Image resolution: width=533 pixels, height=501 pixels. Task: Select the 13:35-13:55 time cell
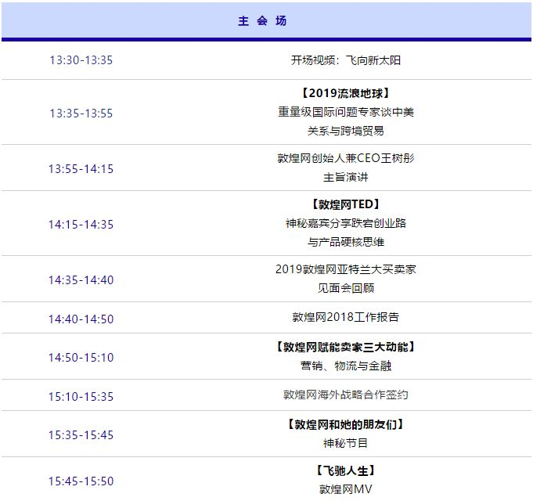pos(81,114)
